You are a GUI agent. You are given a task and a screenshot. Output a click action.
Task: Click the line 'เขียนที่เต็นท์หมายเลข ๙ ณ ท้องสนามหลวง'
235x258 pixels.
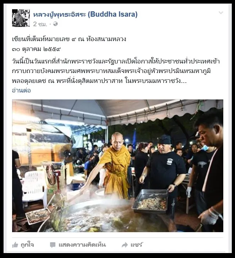69,39
